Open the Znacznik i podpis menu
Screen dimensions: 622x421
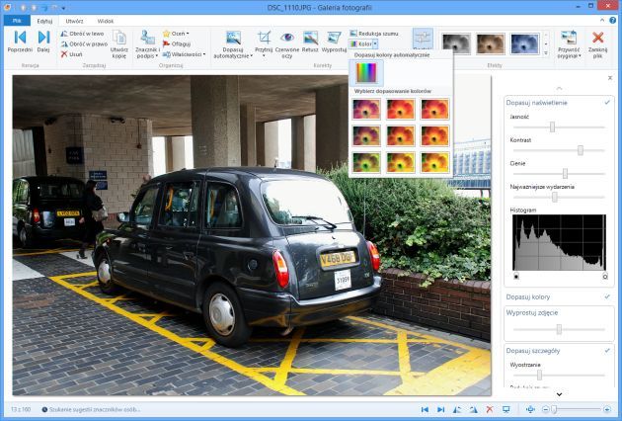[x=147, y=44]
